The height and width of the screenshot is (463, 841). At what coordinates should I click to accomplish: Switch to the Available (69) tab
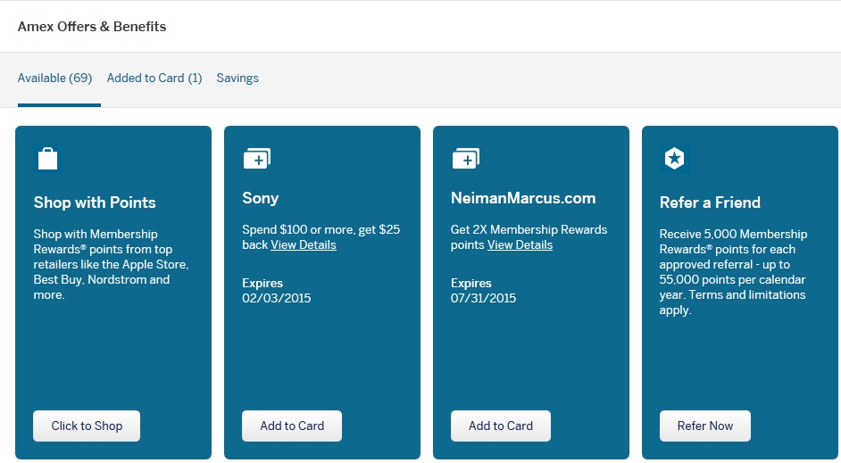(55, 79)
